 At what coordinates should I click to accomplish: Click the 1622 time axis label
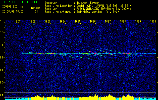tap(32, 21)
